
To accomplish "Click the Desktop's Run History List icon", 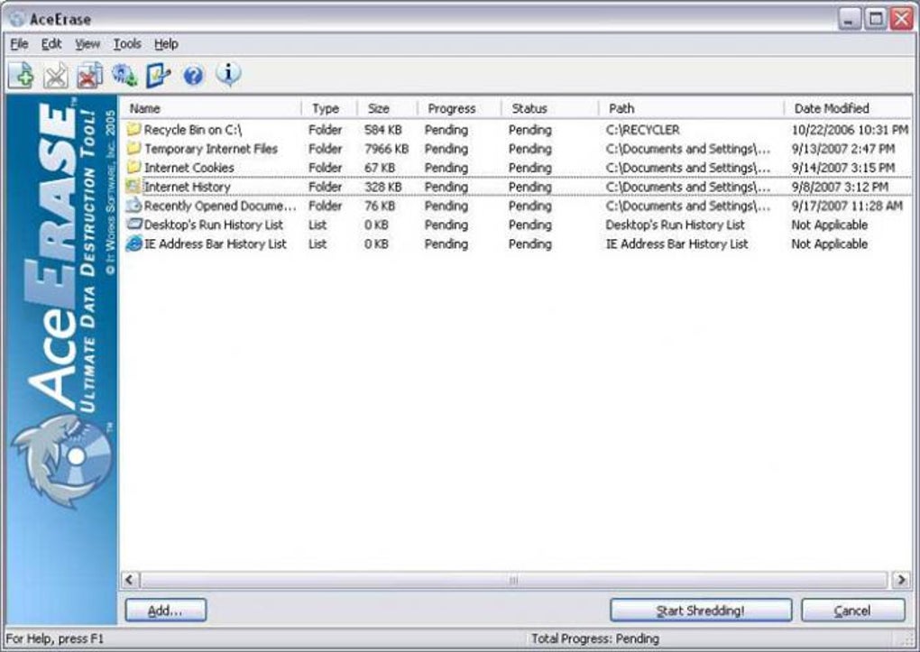I will 134,225.
